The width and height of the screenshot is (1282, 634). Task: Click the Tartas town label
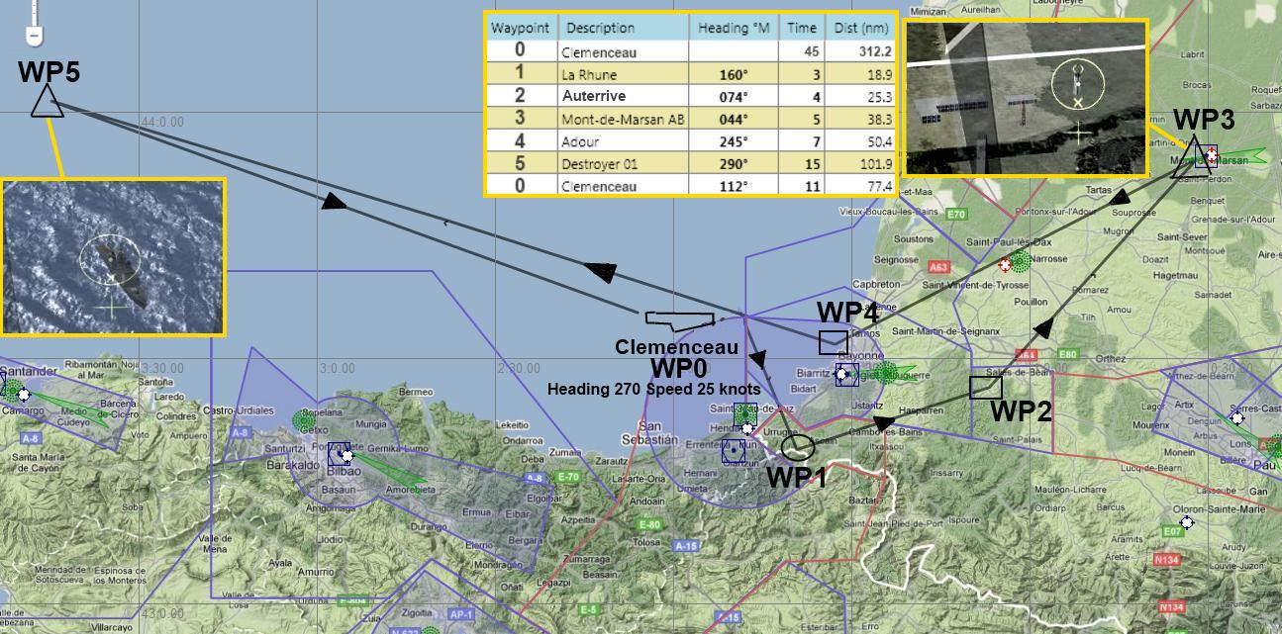pyautogui.click(x=1099, y=189)
